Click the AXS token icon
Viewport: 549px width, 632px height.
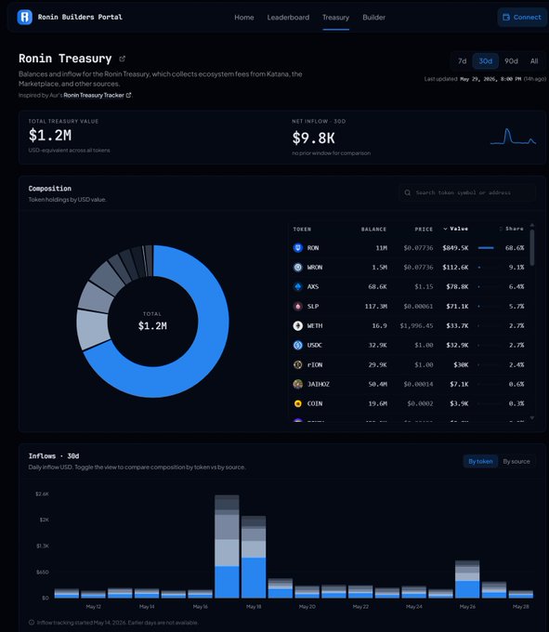click(297, 286)
